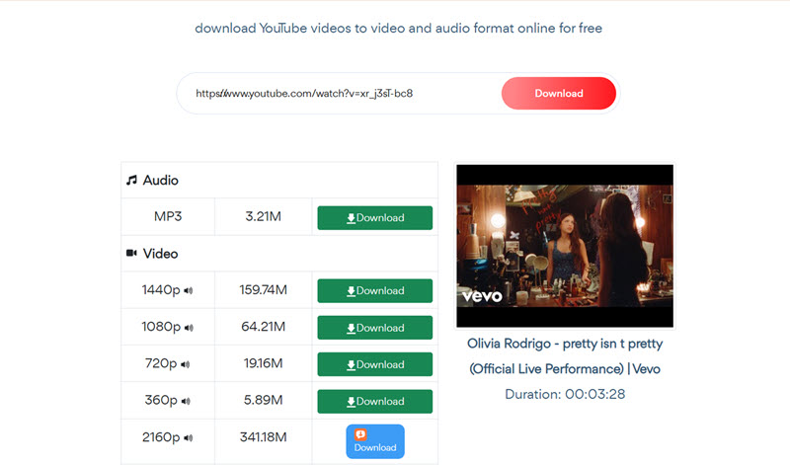
Task: Click the Video section heading
Action: [x=160, y=254]
